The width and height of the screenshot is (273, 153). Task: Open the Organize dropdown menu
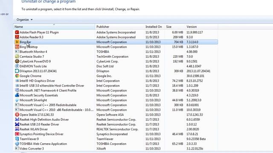pos(25,20)
